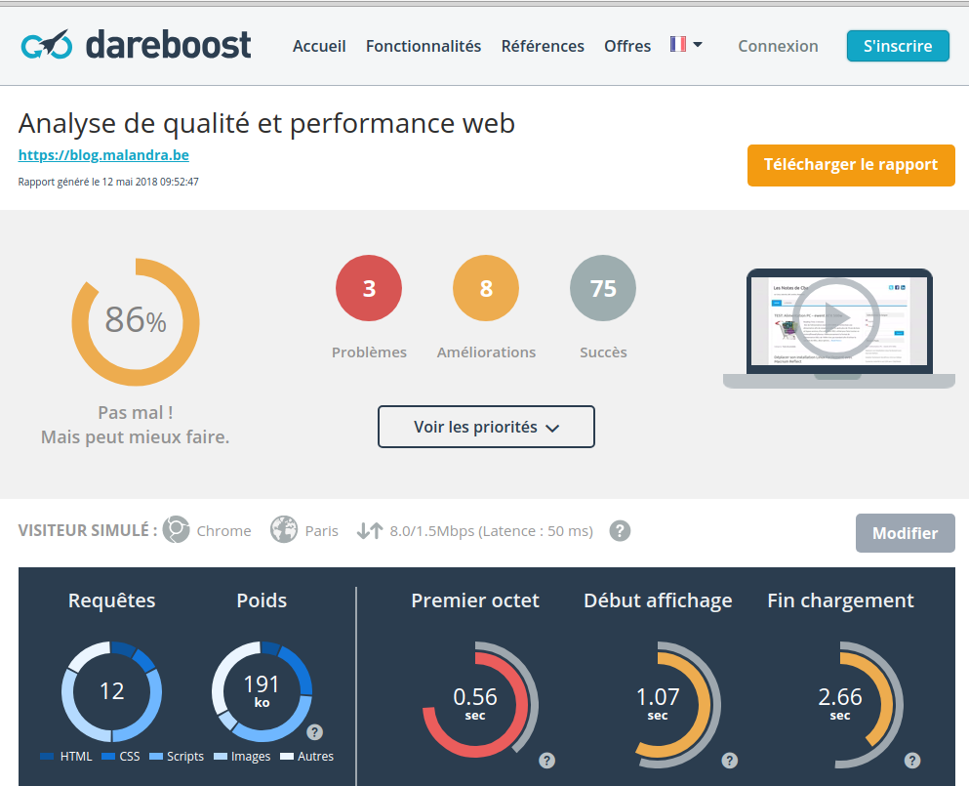Viewport: 969px width, 786px height.
Task: Click help icon under Premier octet gauge
Action: pyautogui.click(x=547, y=760)
